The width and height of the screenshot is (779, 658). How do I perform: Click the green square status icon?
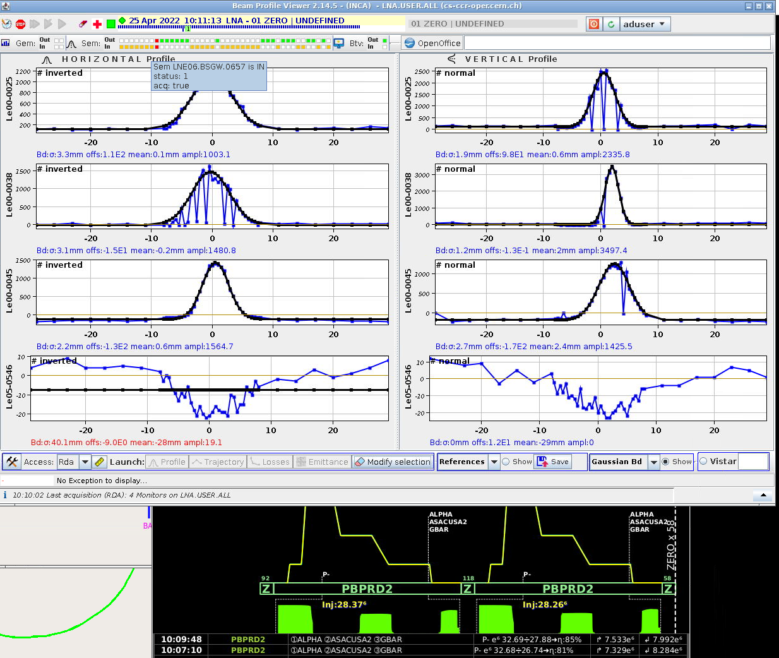(x=111, y=24)
